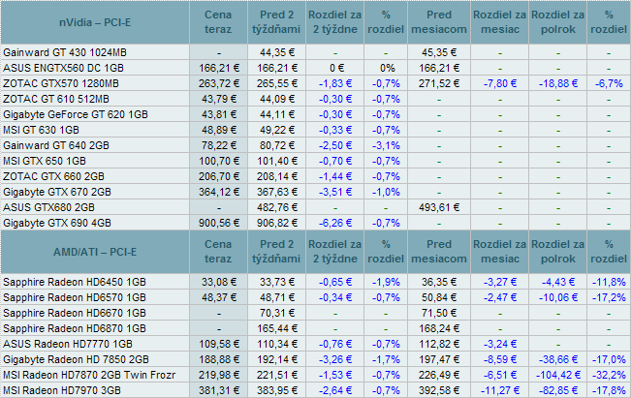Select the -3,1% percentage cell
Image resolution: width=631 pixels, height=398 pixels.
click(386, 145)
